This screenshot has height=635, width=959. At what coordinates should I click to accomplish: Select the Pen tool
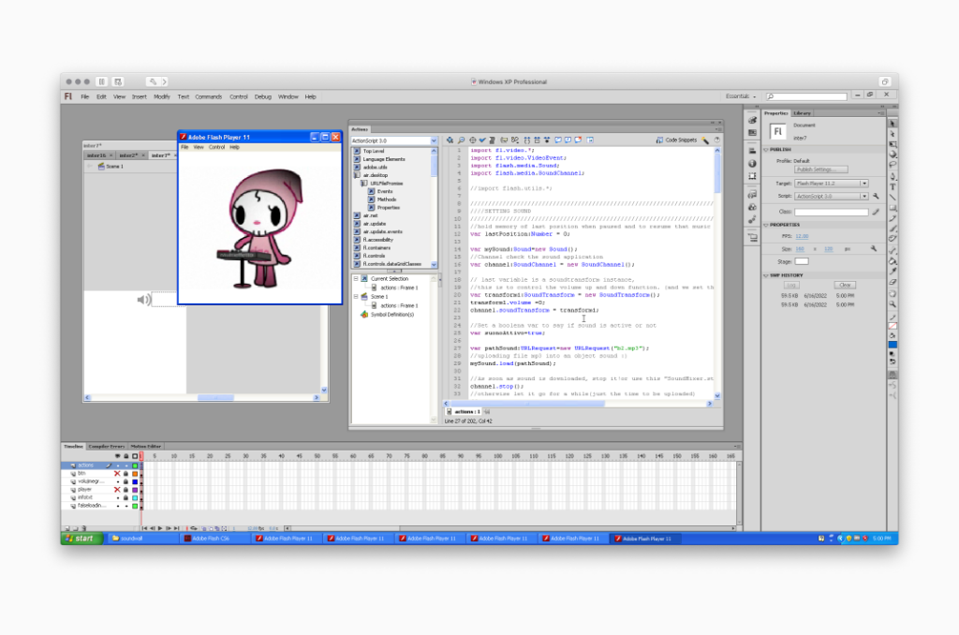[x=893, y=177]
